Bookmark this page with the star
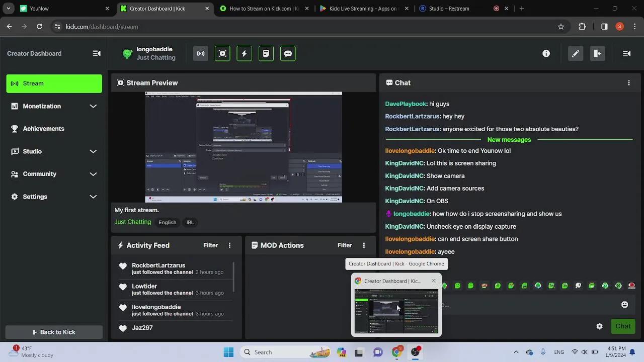The height and width of the screenshot is (362, 644). coord(561,27)
